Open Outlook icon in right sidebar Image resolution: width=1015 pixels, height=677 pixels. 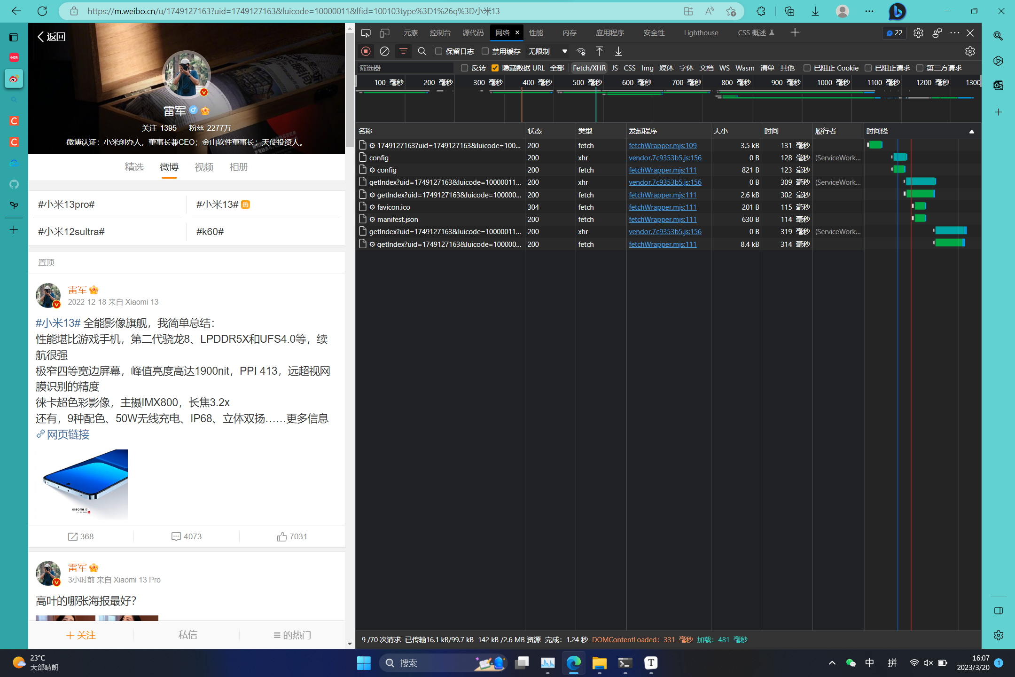(x=998, y=86)
